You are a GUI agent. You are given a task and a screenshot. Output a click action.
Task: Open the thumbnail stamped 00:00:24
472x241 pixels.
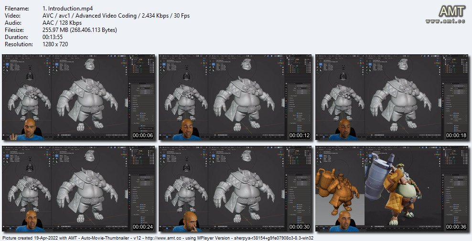point(78,189)
